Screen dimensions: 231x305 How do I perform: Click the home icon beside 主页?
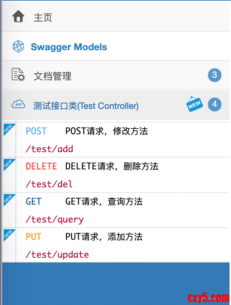18,16
